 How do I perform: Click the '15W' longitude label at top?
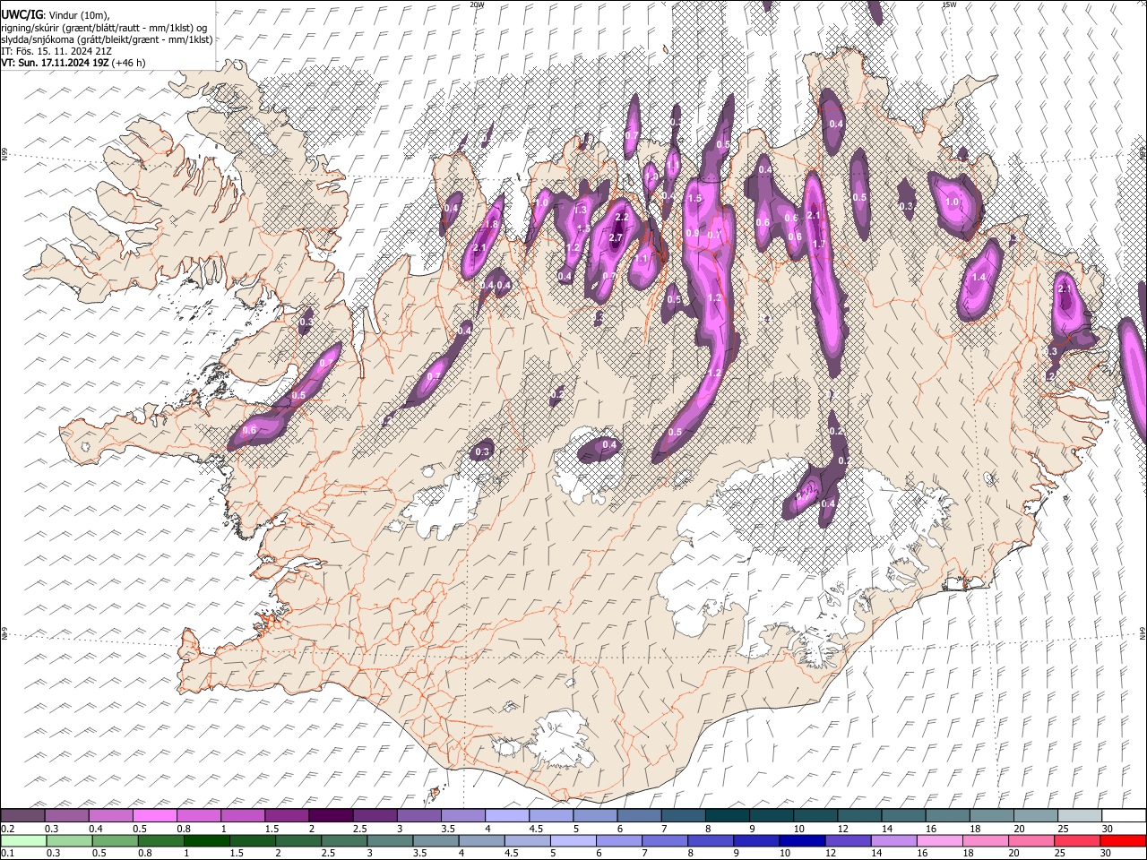click(x=949, y=4)
